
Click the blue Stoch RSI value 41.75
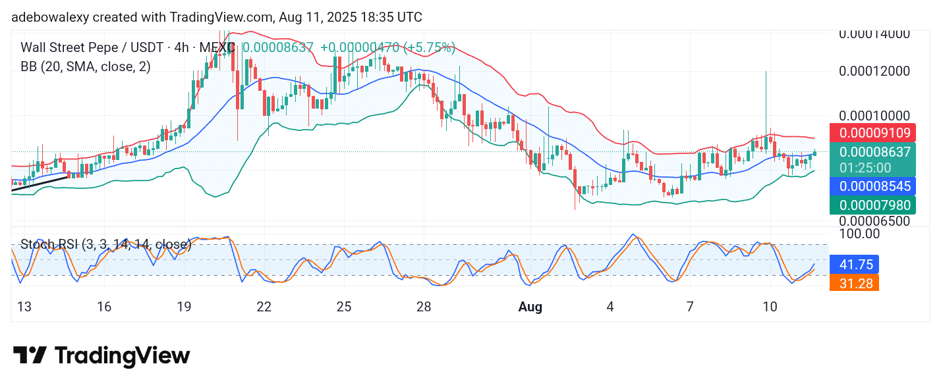(853, 265)
